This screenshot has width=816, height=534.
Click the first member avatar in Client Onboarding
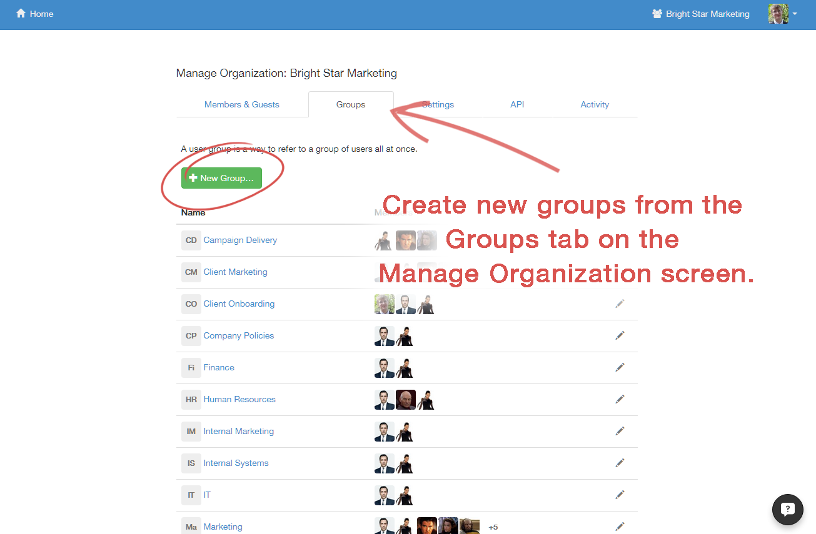coord(384,304)
